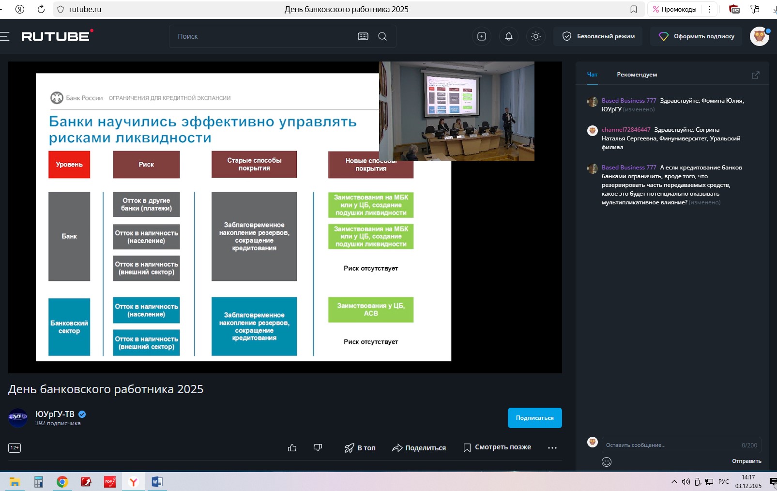The height and width of the screenshot is (491, 777).
Task: Open notifications bell icon
Action: [x=508, y=36]
